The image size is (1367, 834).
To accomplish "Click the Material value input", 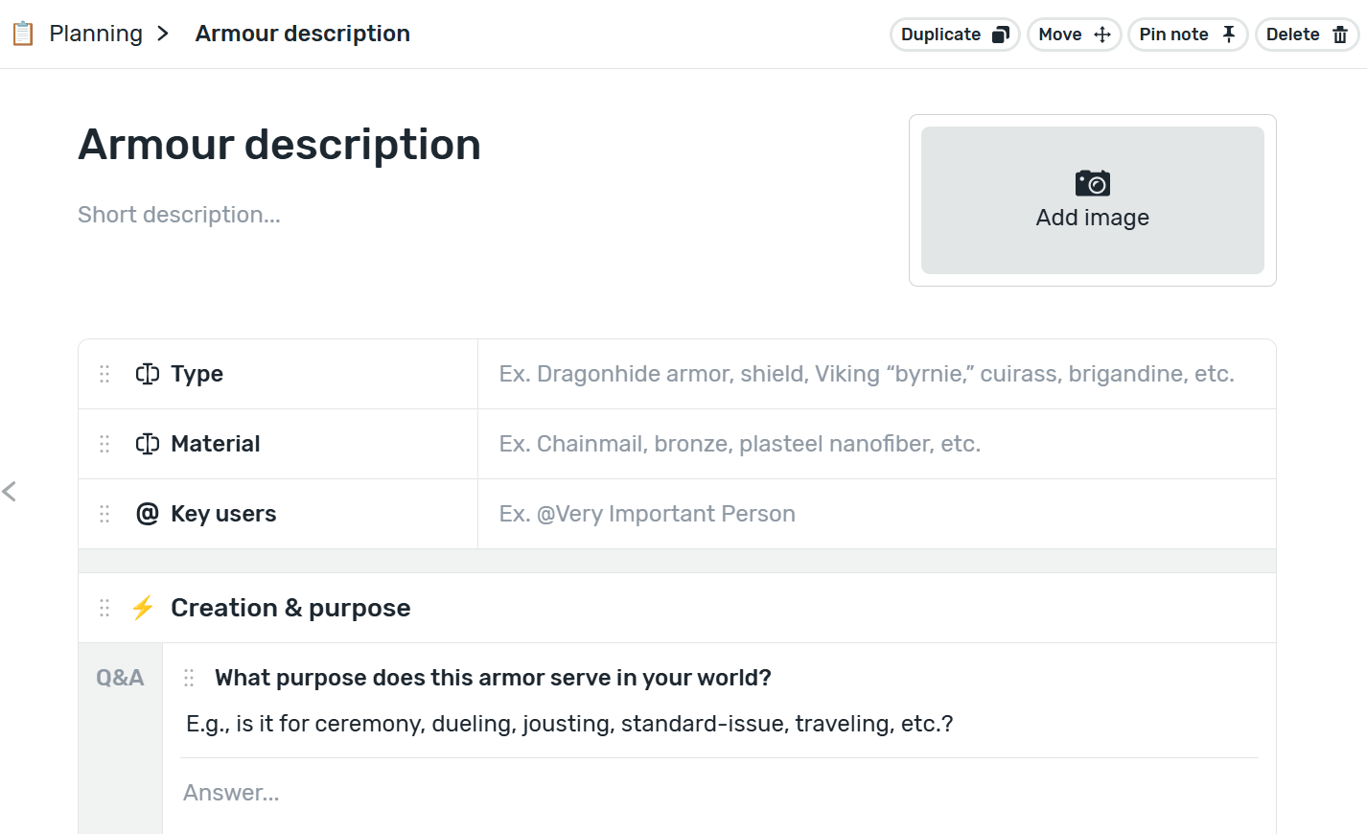I will point(876,444).
